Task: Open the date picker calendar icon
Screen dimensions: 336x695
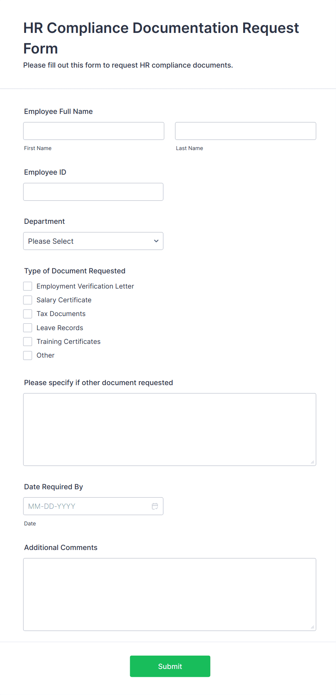Action: click(155, 506)
